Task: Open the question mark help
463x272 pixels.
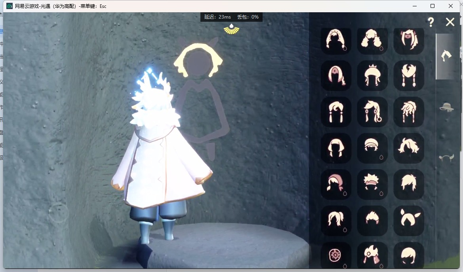Action: (x=431, y=22)
